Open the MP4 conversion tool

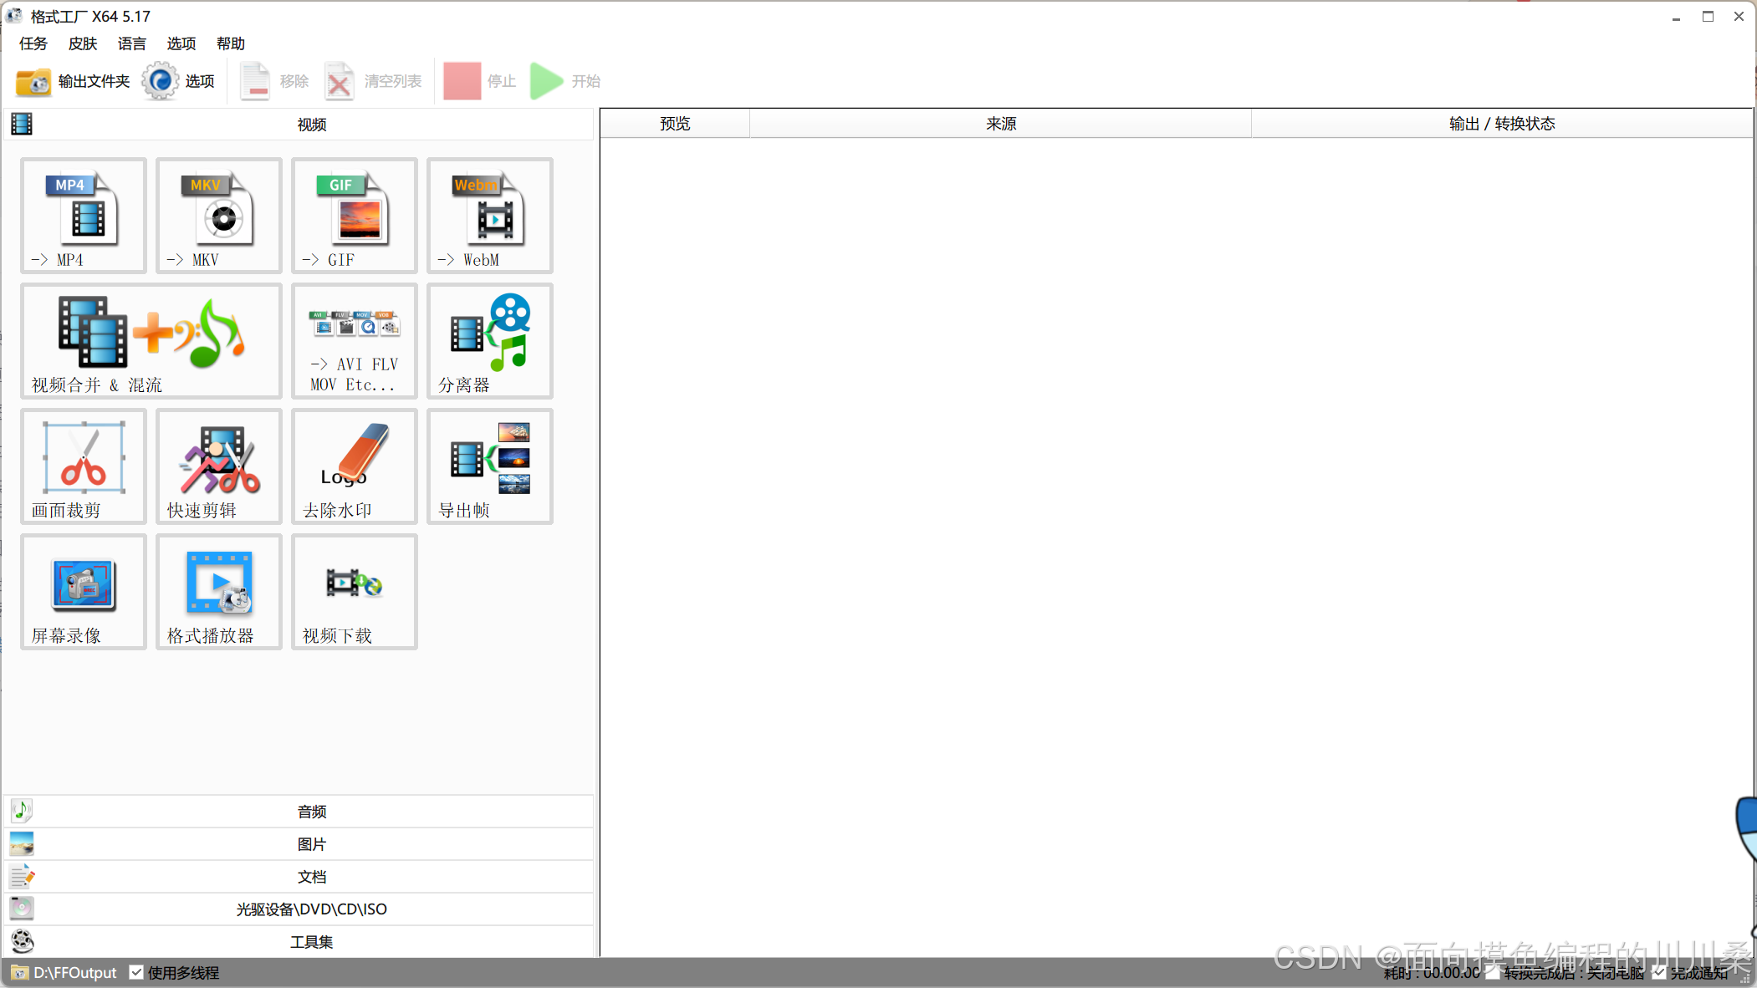tap(83, 215)
